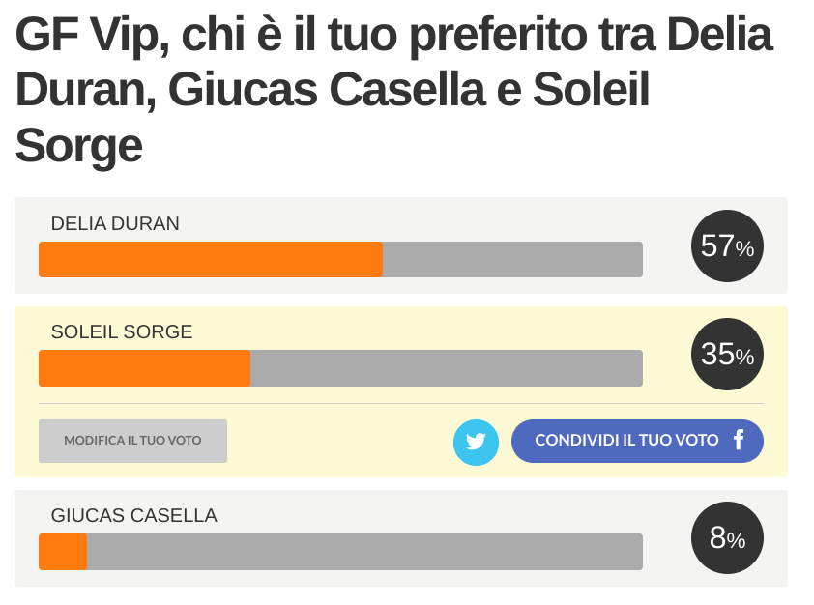Click the gray unfilled part of Giucas Casella's bar

click(x=364, y=552)
